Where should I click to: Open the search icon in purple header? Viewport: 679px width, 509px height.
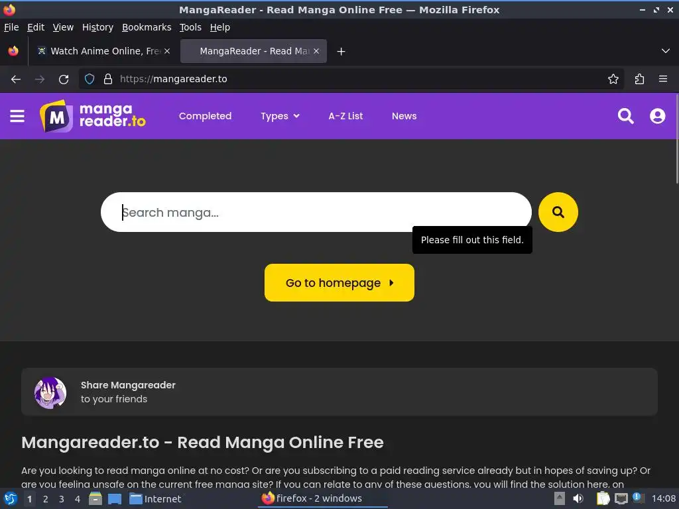pos(625,116)
